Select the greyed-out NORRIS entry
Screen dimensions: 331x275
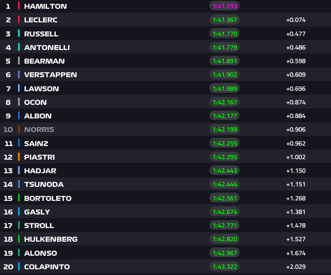coord(39,129)
